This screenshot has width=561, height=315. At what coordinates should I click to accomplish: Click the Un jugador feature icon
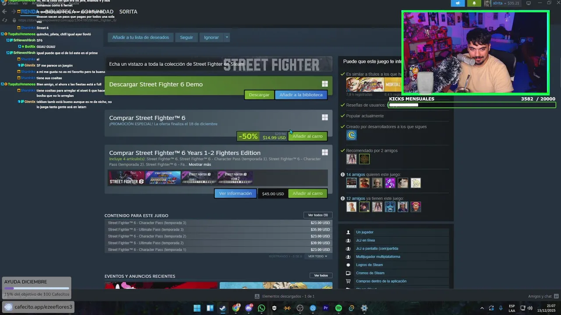click(348, 232)
